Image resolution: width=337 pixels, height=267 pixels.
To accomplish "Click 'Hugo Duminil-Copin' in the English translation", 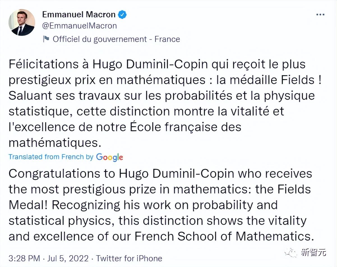I will point(176,174).
